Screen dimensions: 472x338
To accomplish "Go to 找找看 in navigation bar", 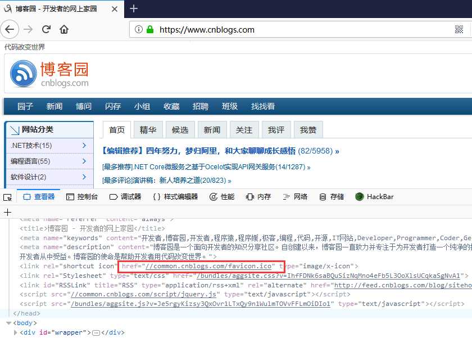I will 263,106.
